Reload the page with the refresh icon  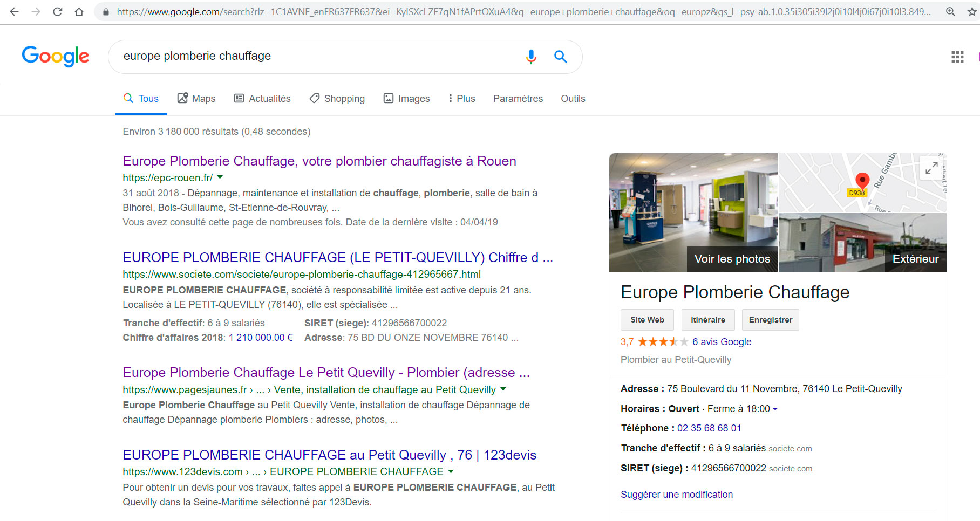[58, 11]
